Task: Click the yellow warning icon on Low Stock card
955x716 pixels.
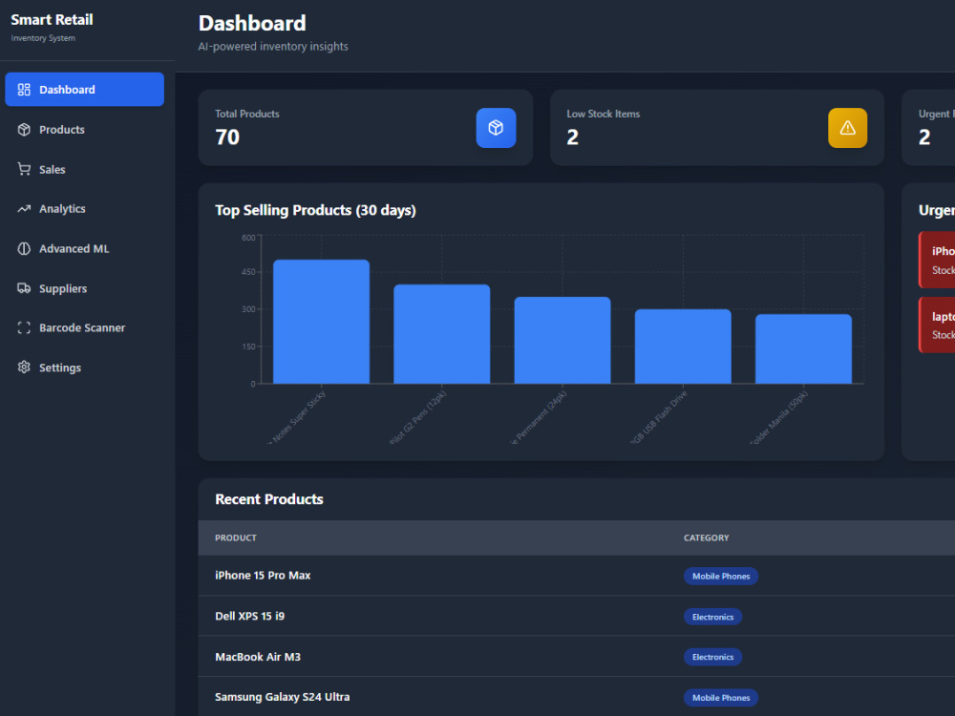Action: pyautogui.click(x=847, y=128)
